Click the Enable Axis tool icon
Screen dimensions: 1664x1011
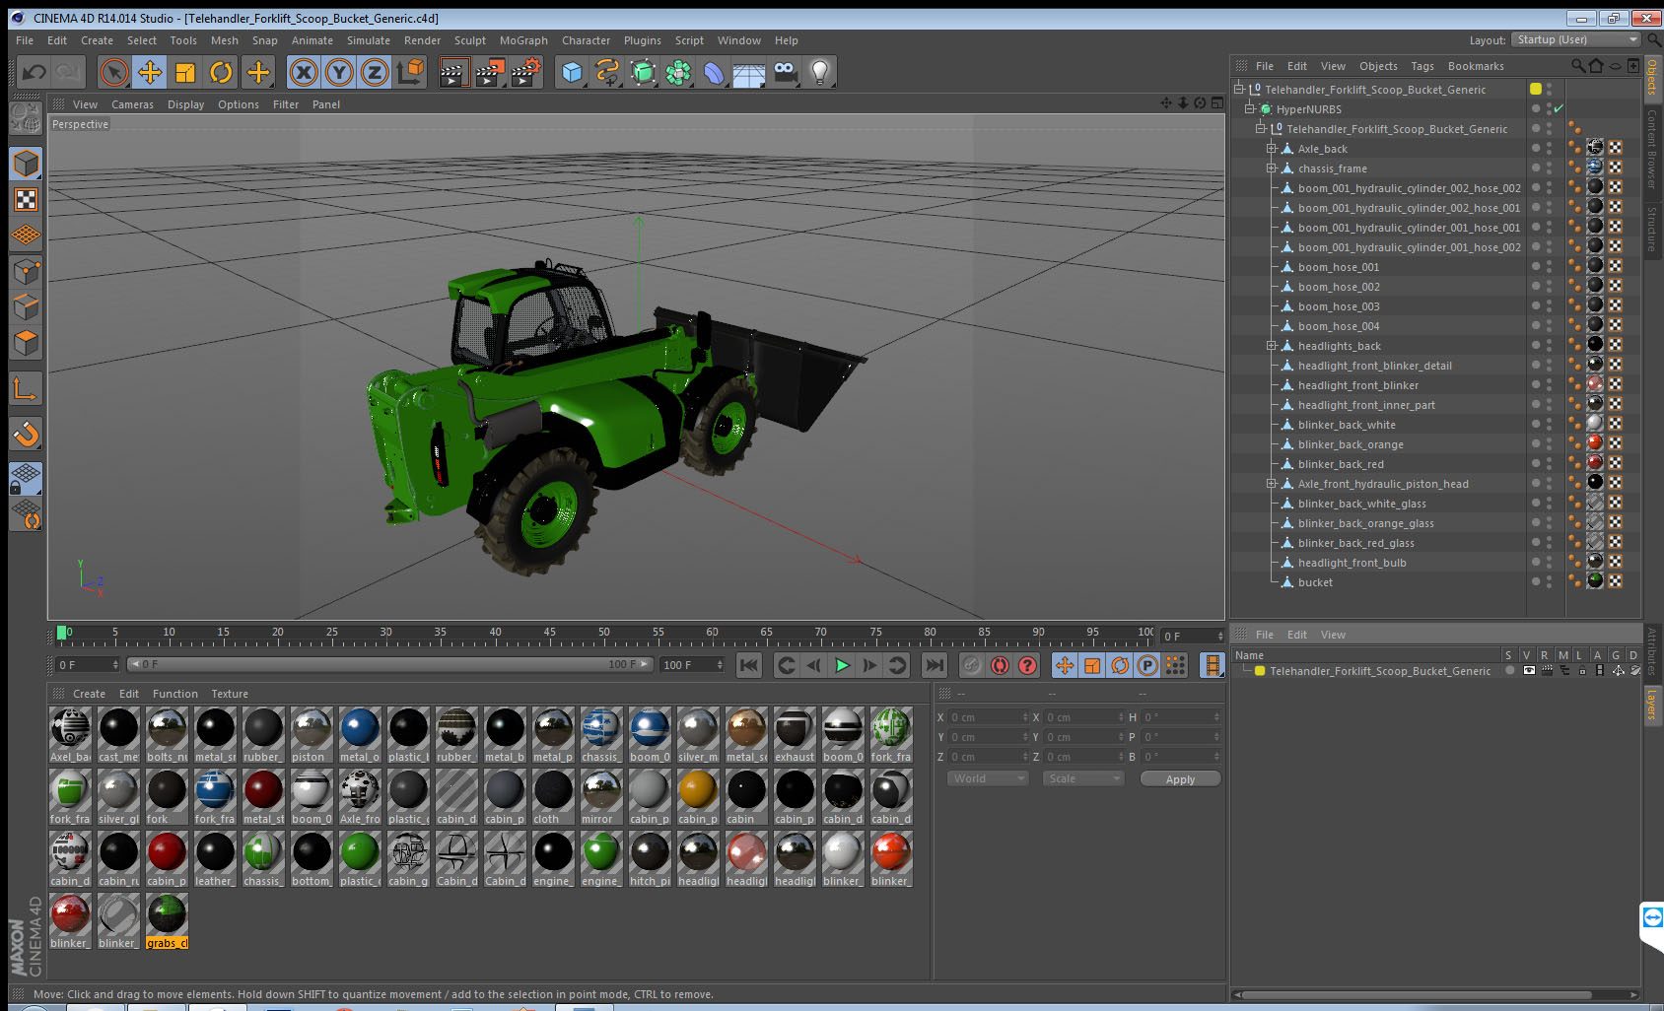[x=26, y=389]
